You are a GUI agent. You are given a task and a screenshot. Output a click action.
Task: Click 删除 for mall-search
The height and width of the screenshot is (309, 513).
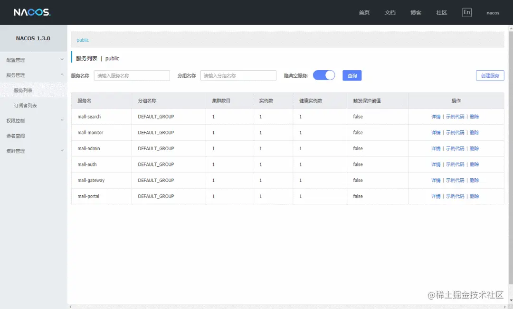[475, 117]
